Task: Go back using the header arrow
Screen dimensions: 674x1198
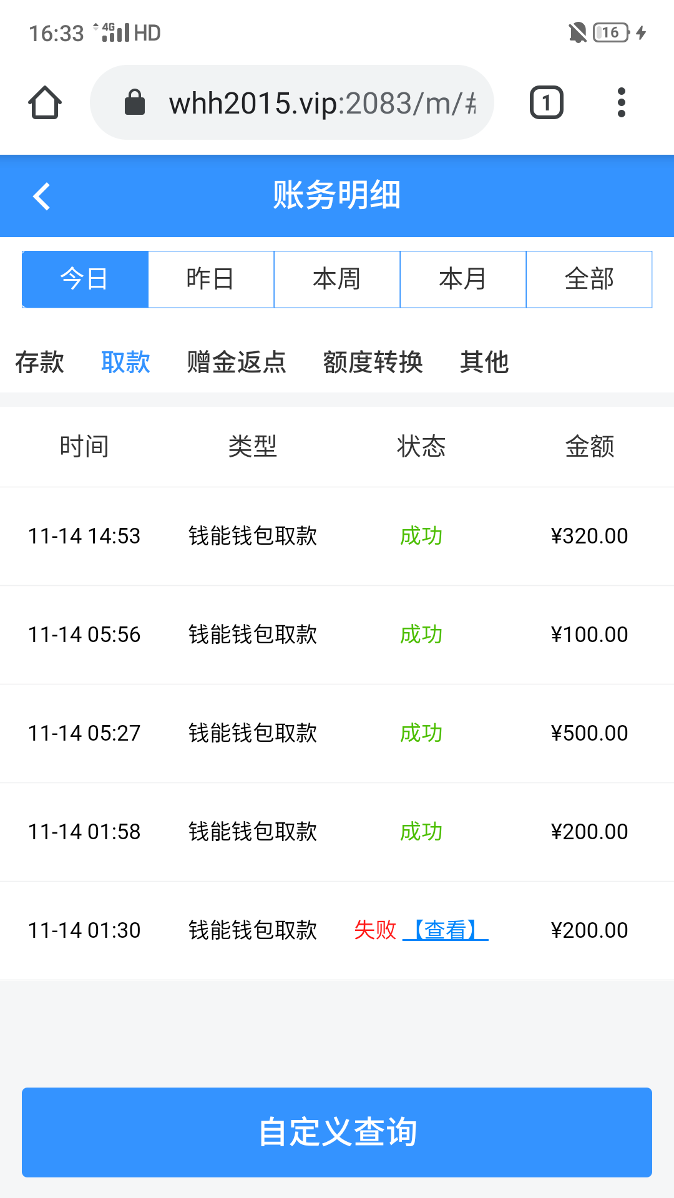Action: tap(42, 196)
